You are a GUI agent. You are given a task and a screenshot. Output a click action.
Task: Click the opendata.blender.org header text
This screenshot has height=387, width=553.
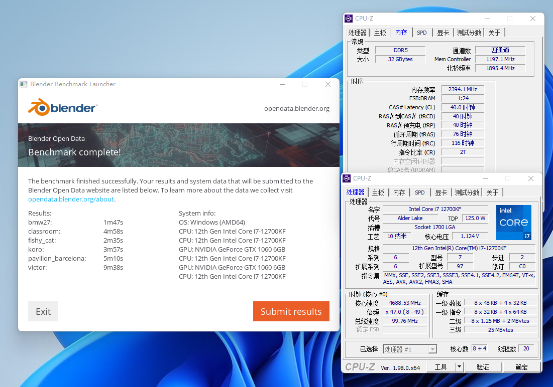(297, 108)
